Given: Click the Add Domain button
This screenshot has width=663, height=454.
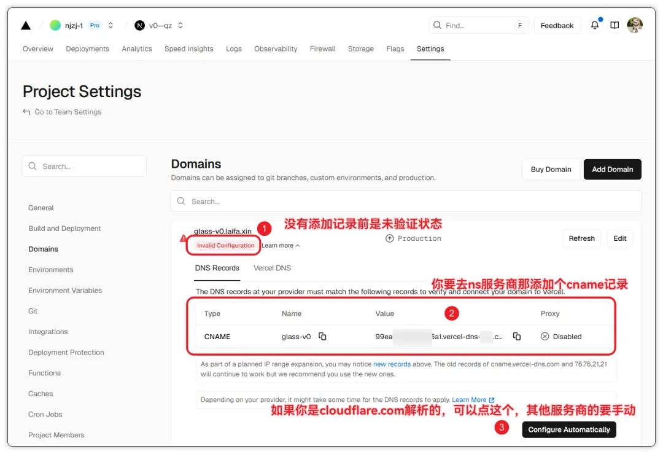Looking at the screenshot, I should point(612,169).
